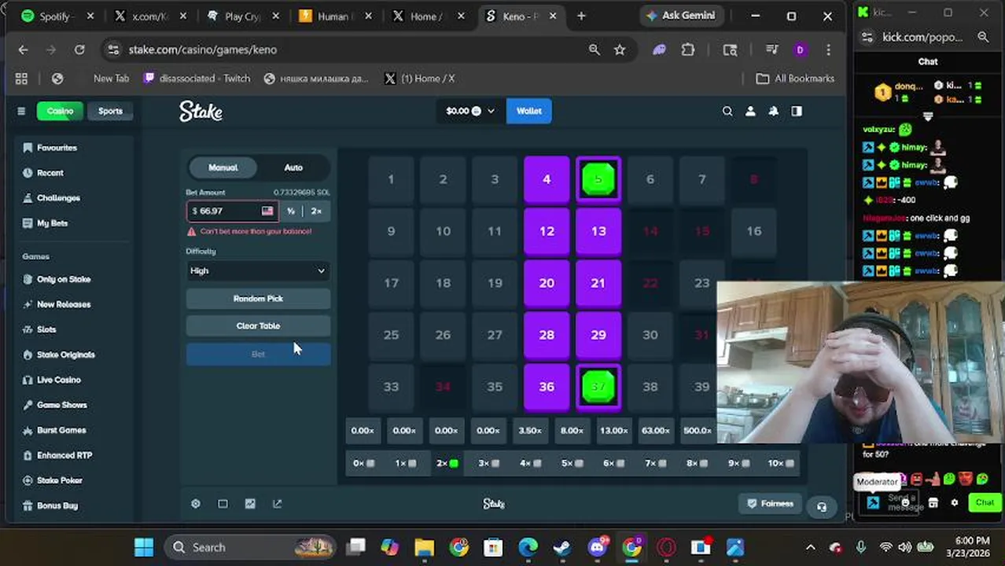Select Keno tile 17
Viewport: 1005px width, 566px height.
(x=391, y=283)
